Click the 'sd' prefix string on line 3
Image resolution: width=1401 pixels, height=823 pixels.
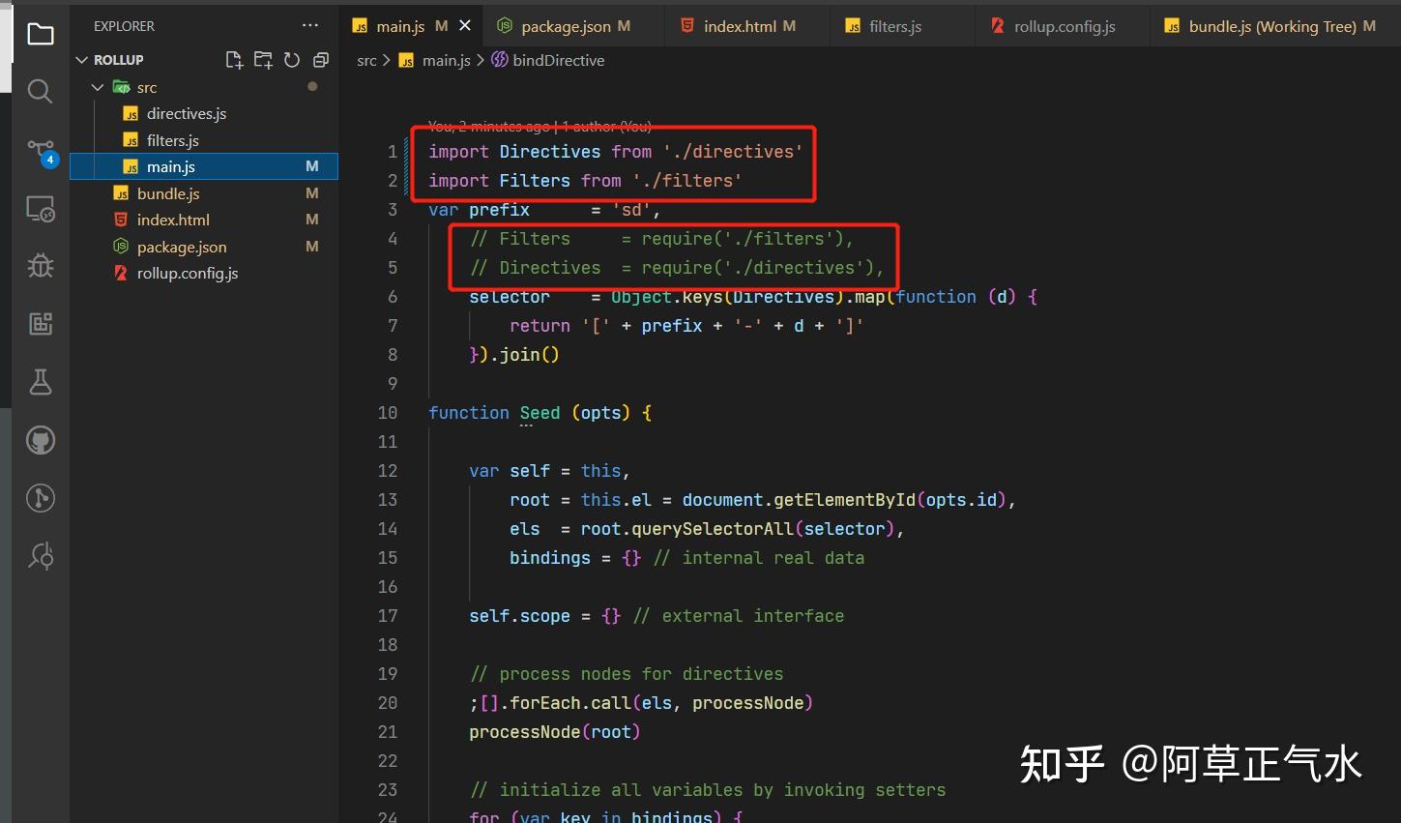click(632, 210)
